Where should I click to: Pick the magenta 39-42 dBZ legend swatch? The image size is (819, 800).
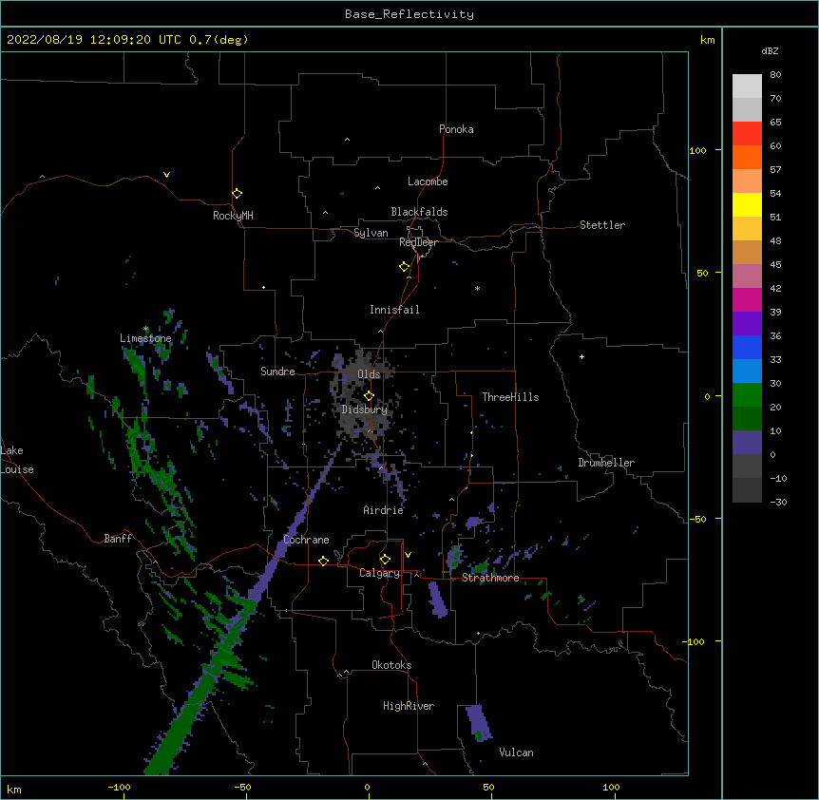pyautogui.click(x=747, y=299)
